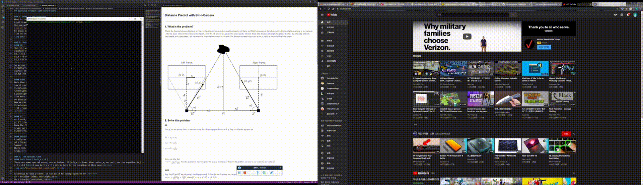Select the distance_predict.md editor tab

pyautogui.click(x=48, y=5)
